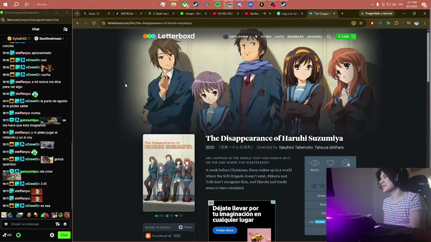Open director Tatsuya Ishihara's page
431x242 pixels.
coord(329,147)
